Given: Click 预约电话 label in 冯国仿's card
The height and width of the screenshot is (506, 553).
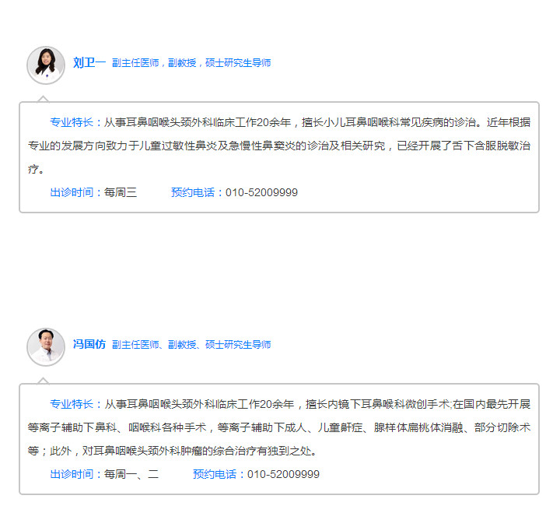Looking at the screenshot, I should pyautogui.click(x=215, y=474).
